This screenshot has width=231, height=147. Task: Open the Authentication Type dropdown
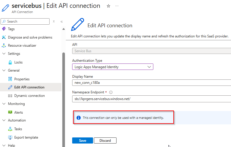[113, 67]
